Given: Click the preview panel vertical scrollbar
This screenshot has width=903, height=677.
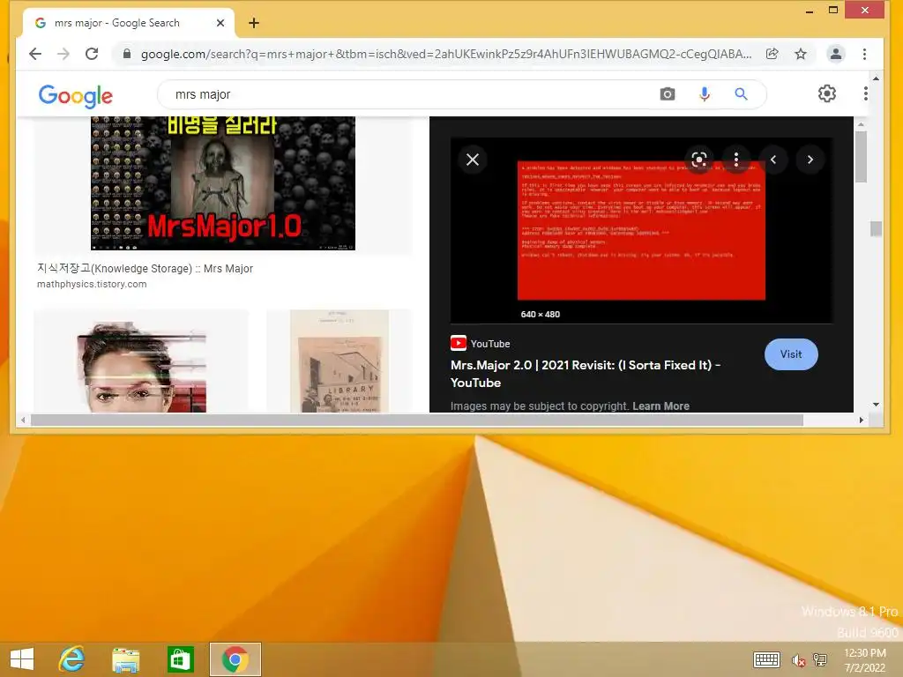Looking at the screenshot, I should click(x=861, y=155).
